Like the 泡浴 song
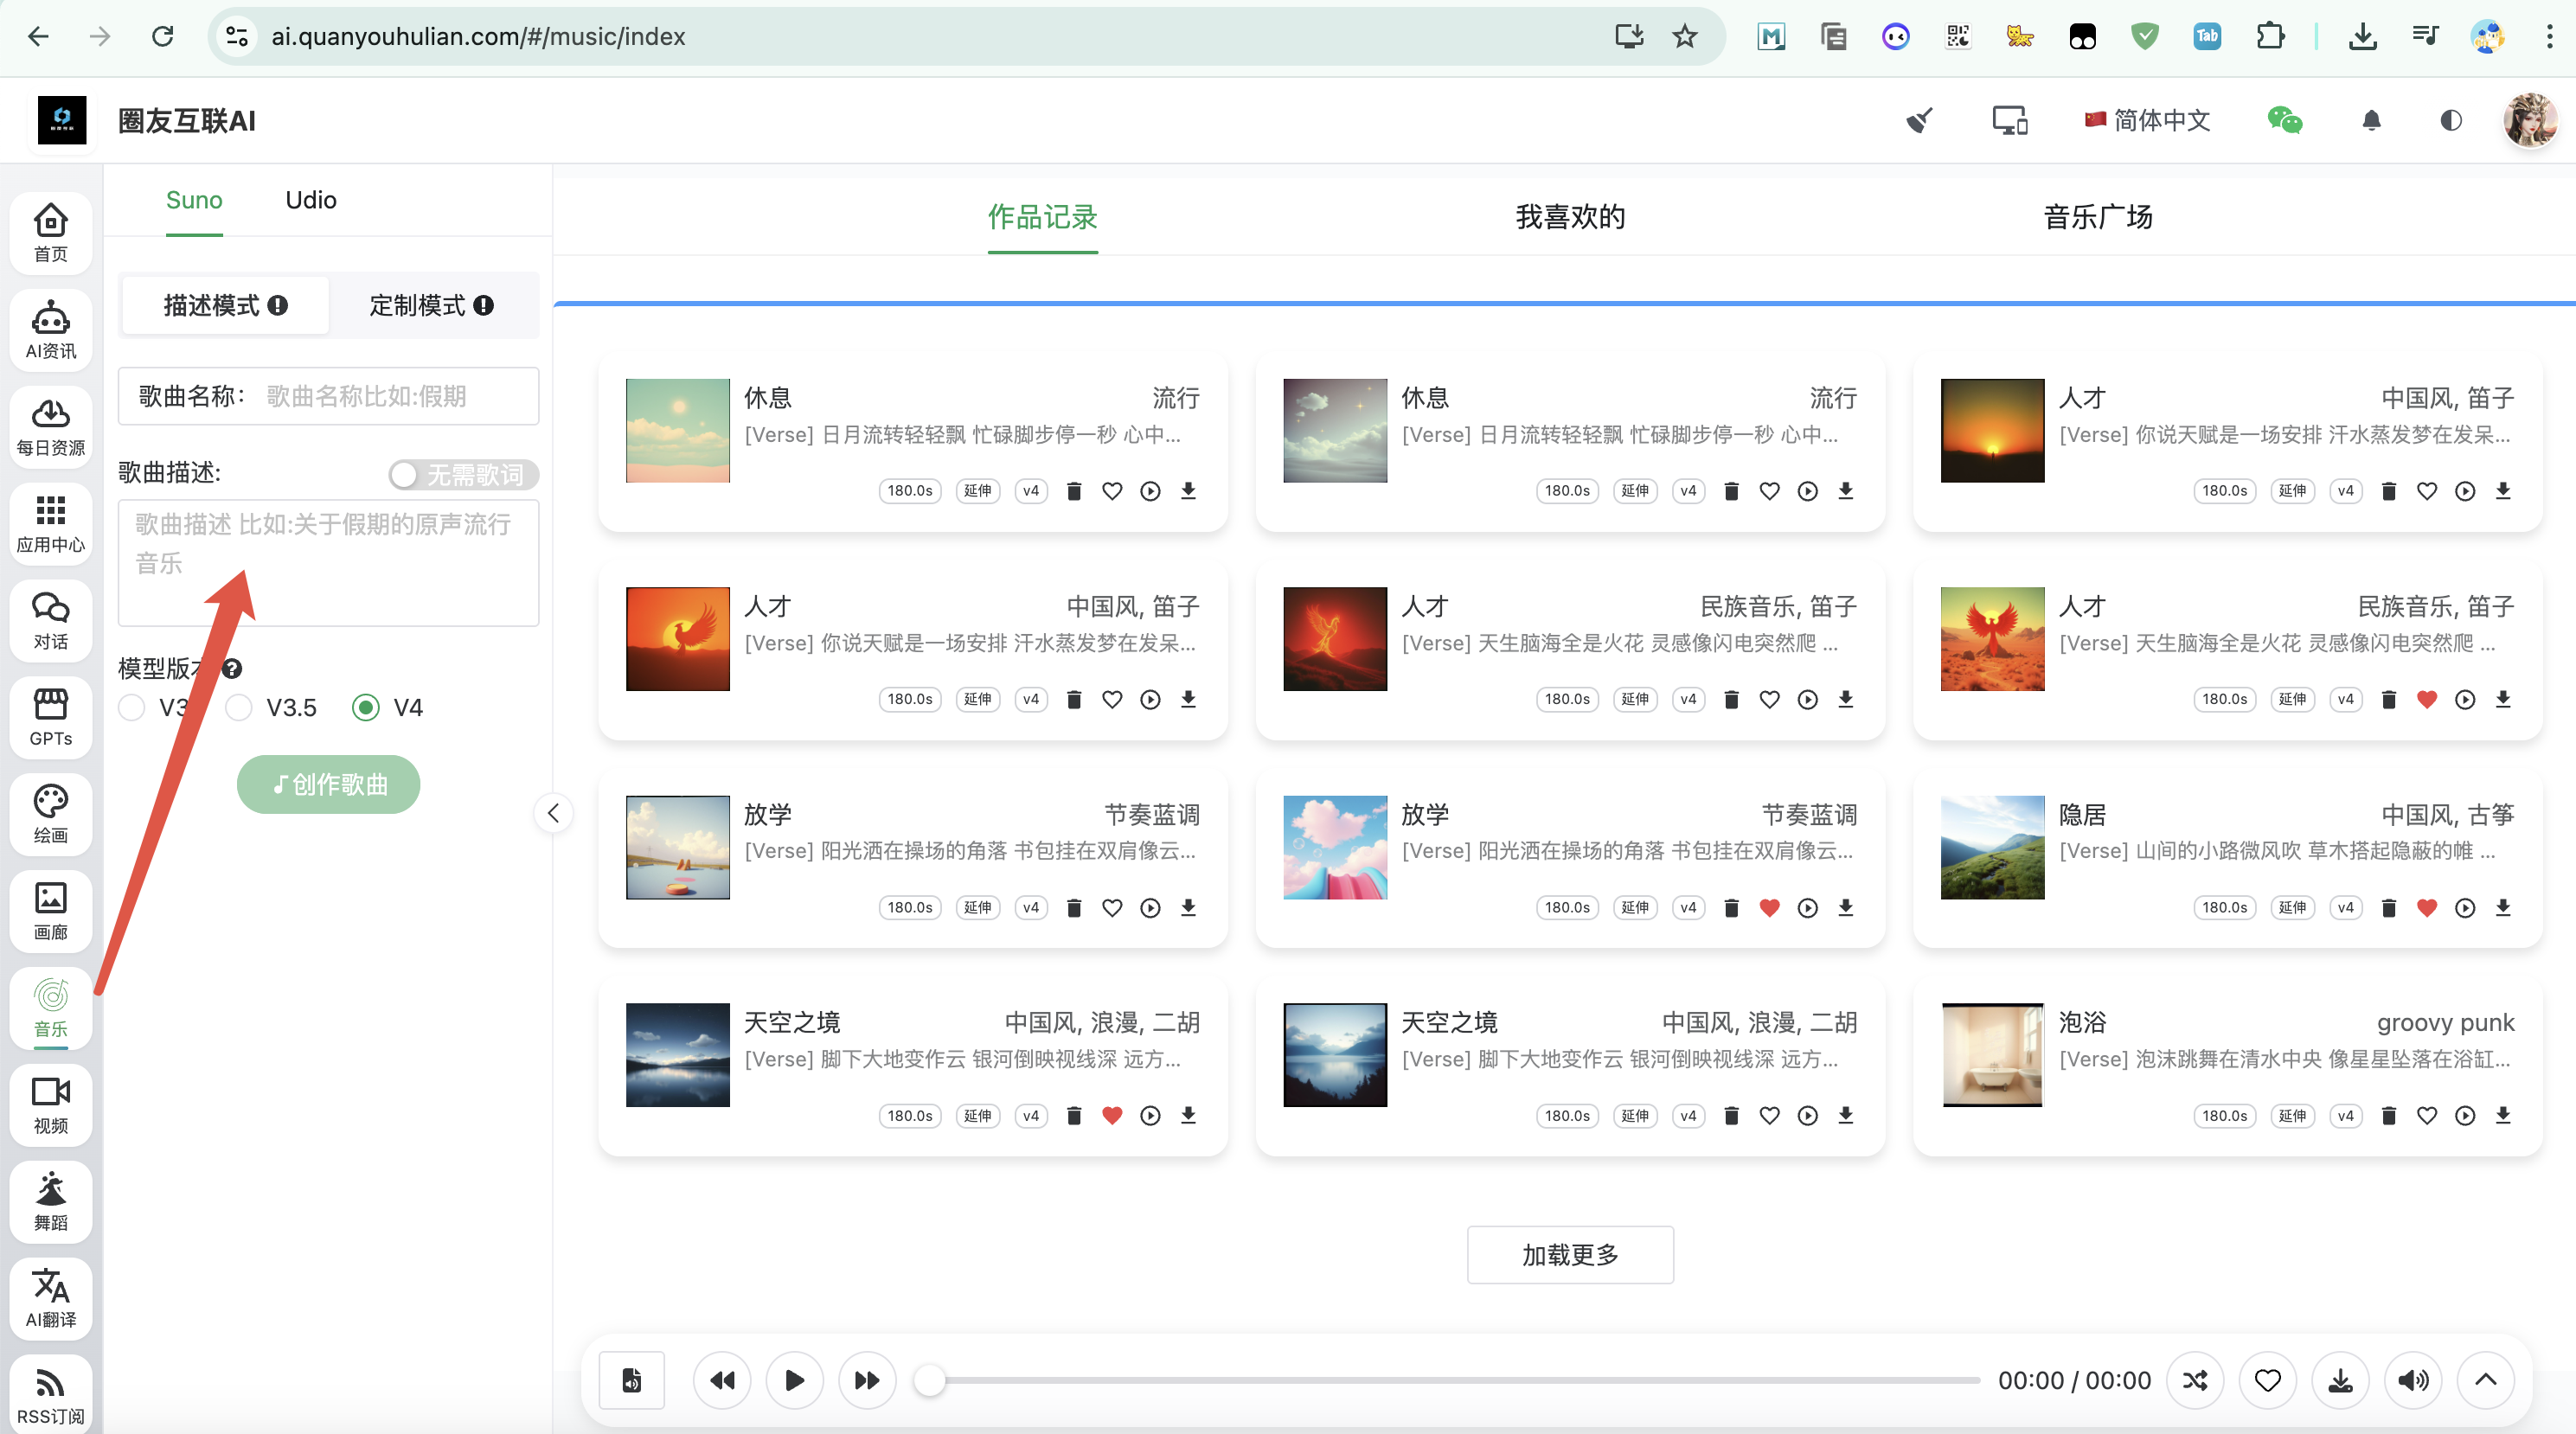Image resolution: width=2576 pixels, height=1434 pixels. click(2427, 1115)
